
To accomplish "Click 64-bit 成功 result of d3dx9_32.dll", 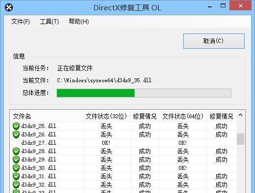I will 222,185.
